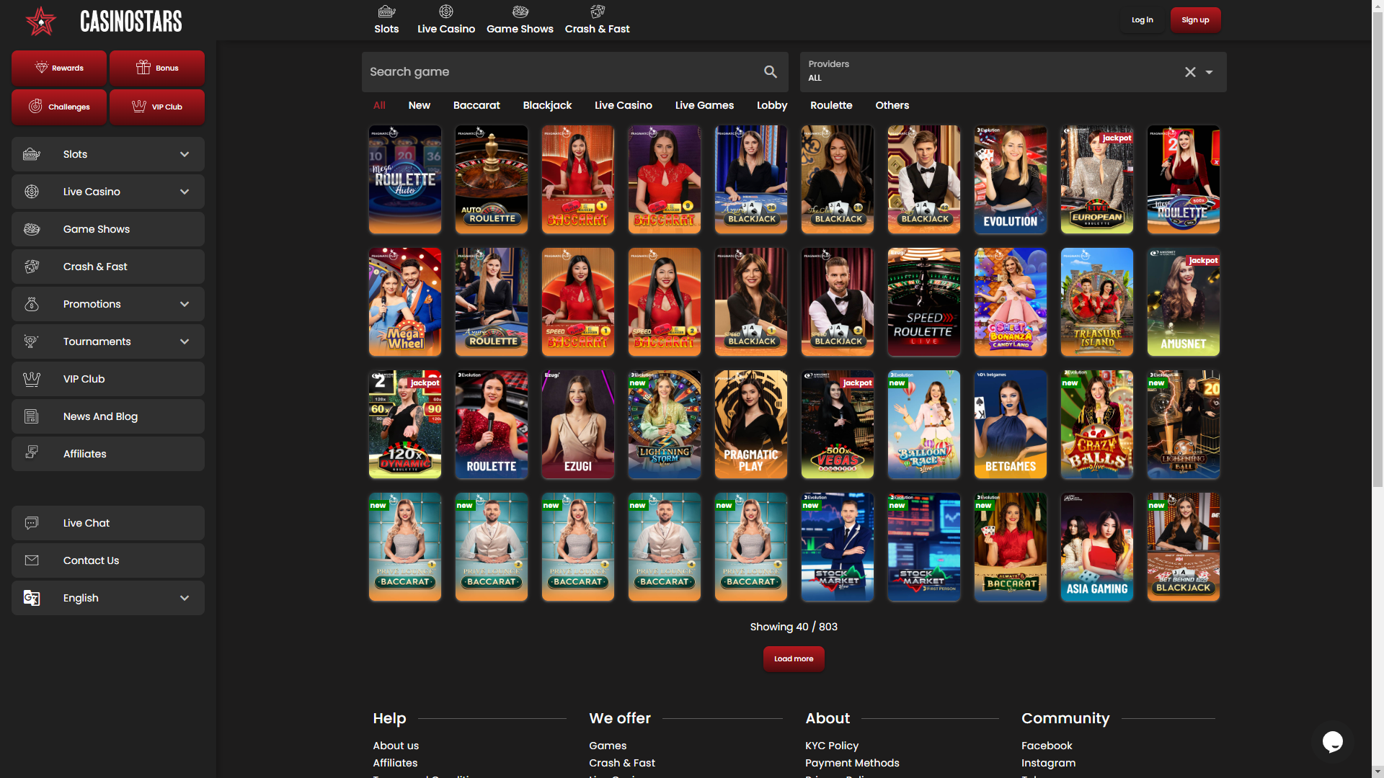
Task: Open the Live Chat sidebar item
Action: 108,523
